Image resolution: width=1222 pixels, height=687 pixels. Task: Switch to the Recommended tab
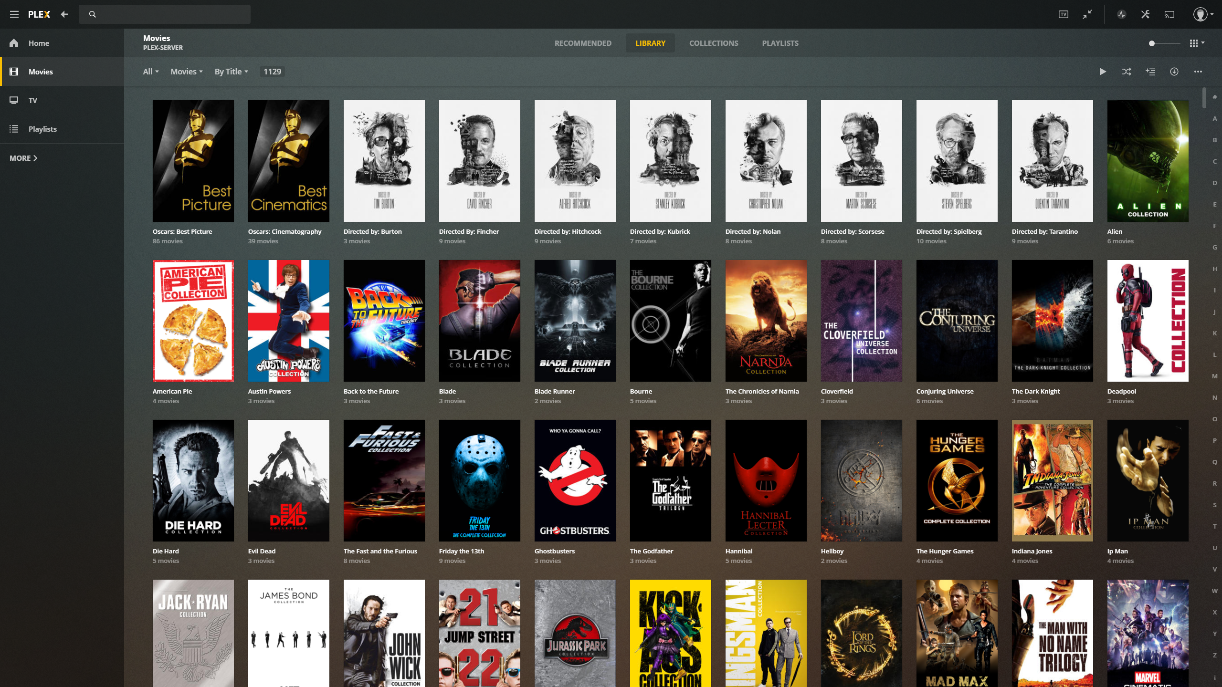point(583,43)
